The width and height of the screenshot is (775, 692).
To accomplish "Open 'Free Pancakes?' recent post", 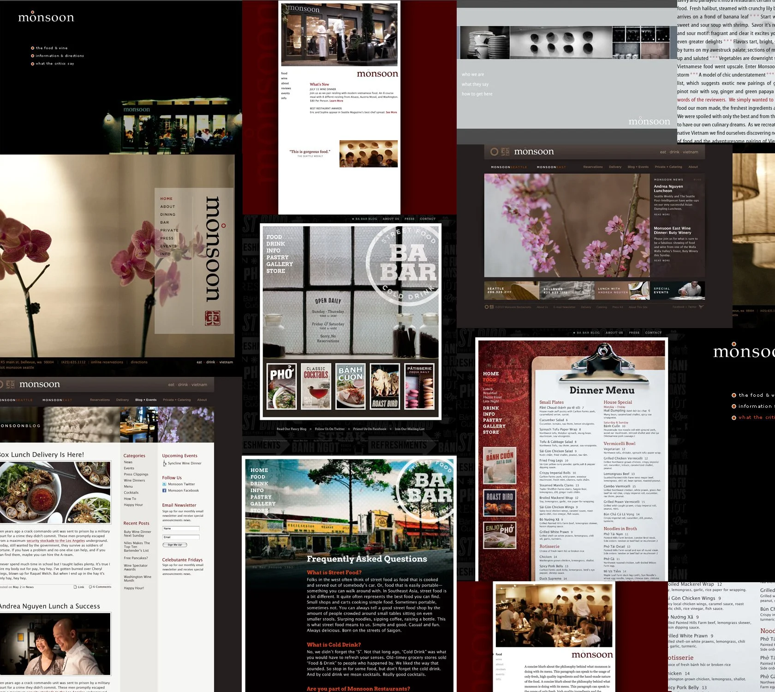I will (136, 558).
